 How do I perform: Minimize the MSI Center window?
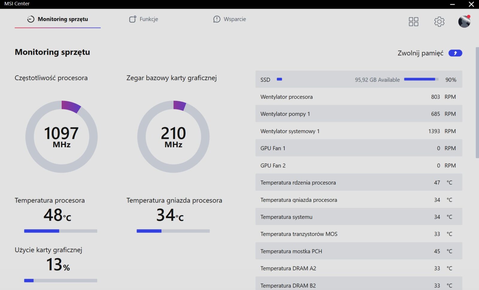tap(452, 4)
